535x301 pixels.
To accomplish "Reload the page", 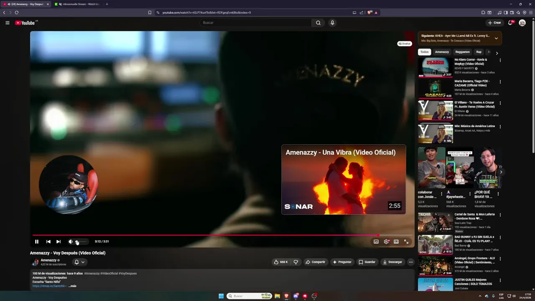I will (x=17, y=13).
